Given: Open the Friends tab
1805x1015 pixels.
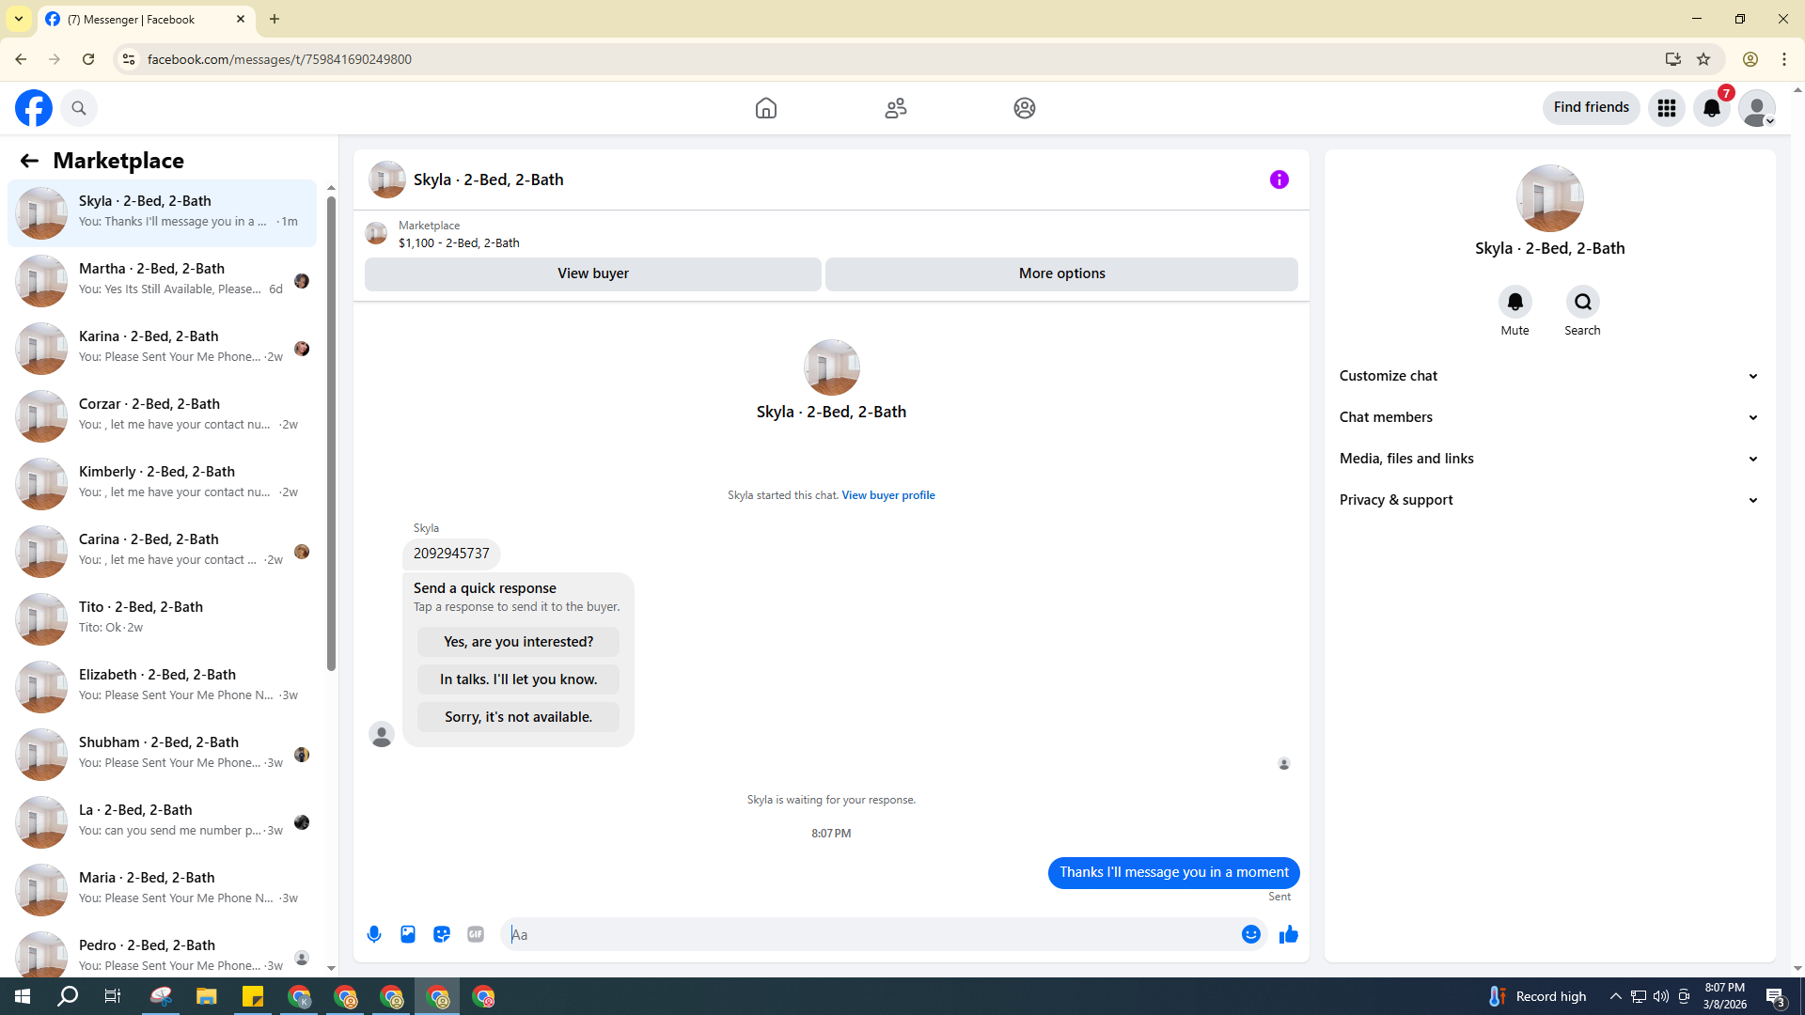Looking at the screenshot, I should [x=895, y=108].
